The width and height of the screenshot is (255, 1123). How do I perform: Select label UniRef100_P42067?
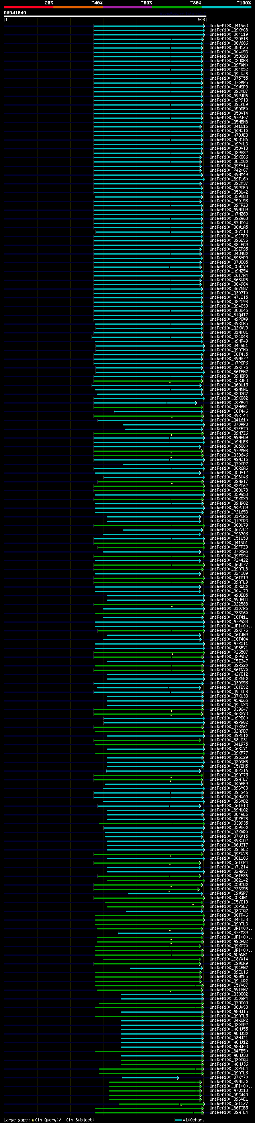[x=229, y=171]
